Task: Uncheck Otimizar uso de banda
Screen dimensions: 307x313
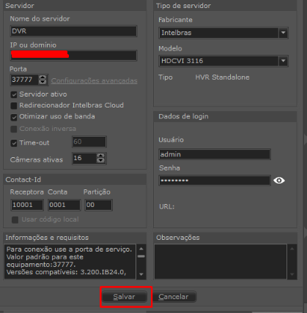Action: [14, 117]
